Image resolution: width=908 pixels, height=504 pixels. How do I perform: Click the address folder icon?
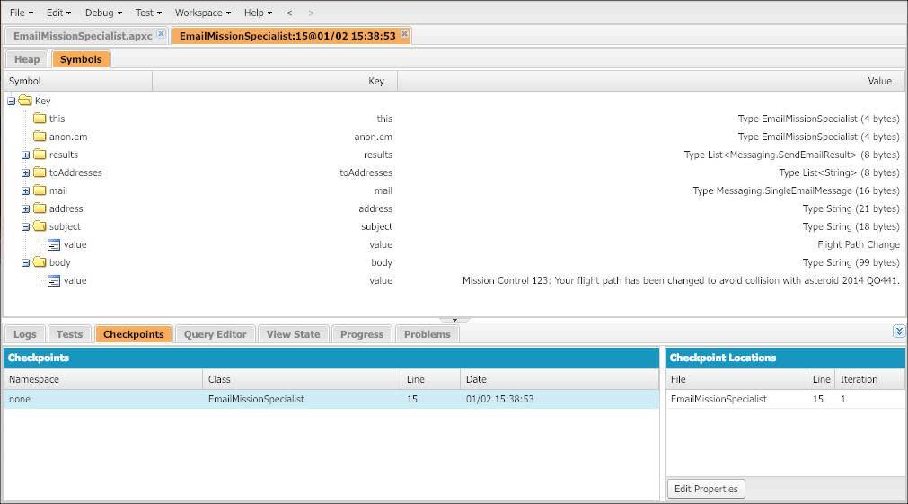[40, 208]
